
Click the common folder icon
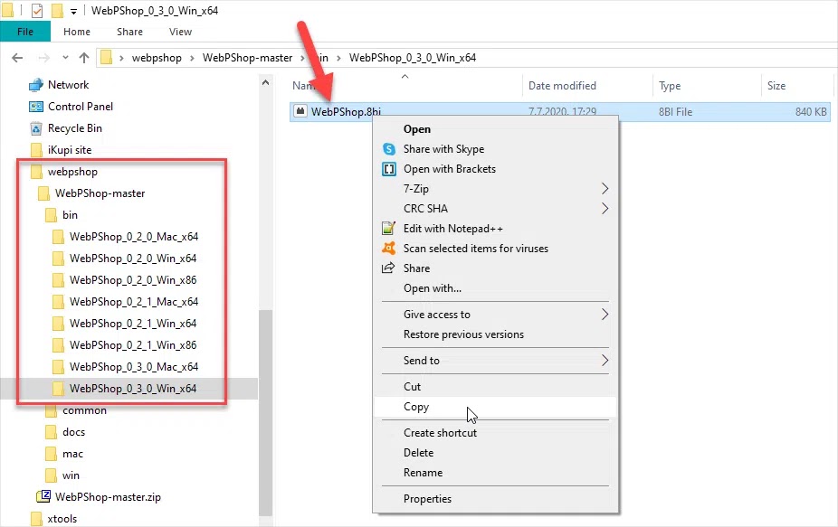click(x=52, y=410)
